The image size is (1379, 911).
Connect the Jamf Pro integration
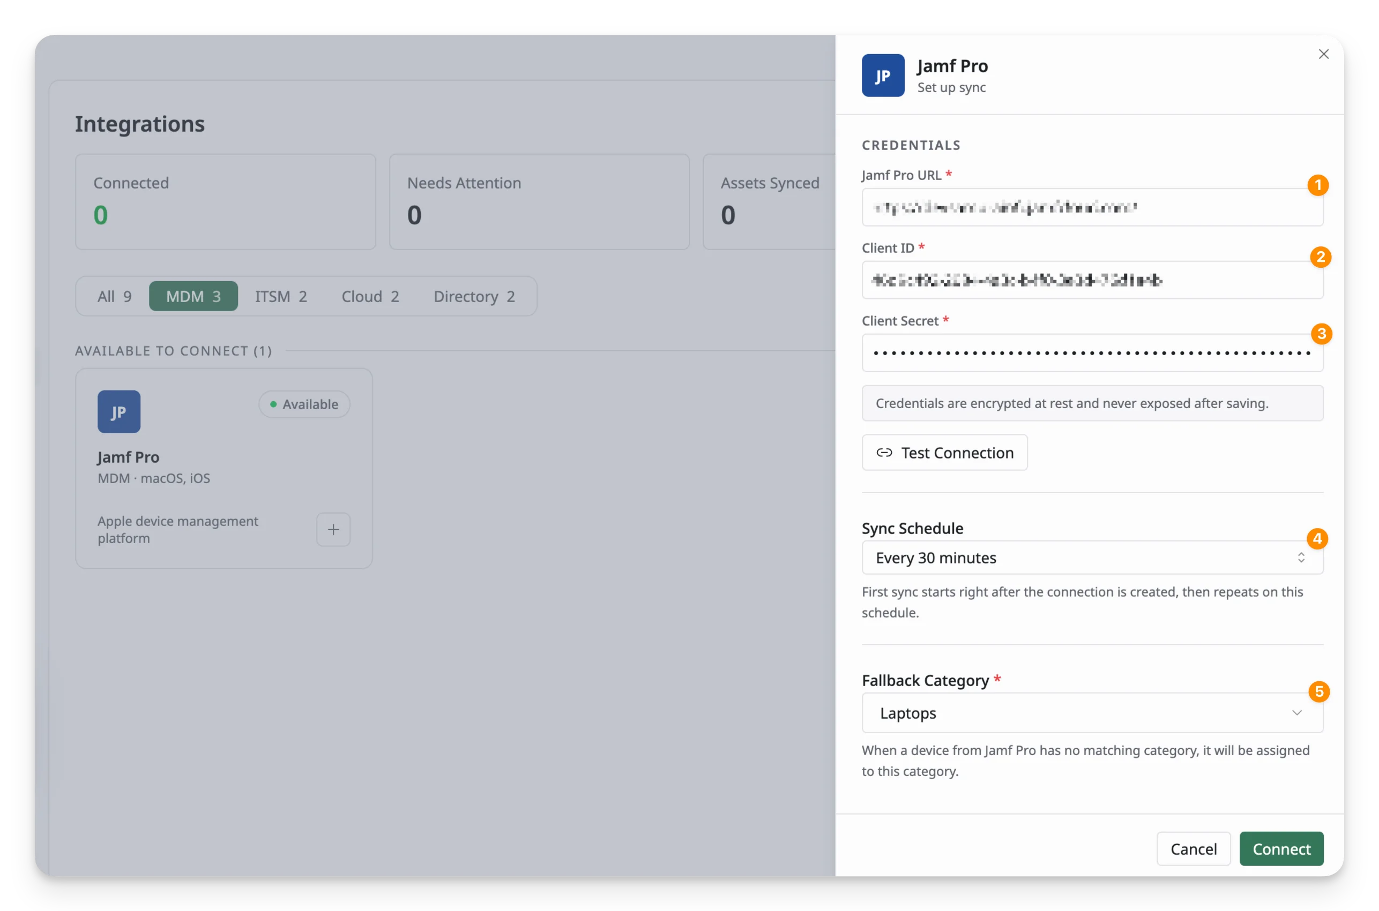(1281, 849)
